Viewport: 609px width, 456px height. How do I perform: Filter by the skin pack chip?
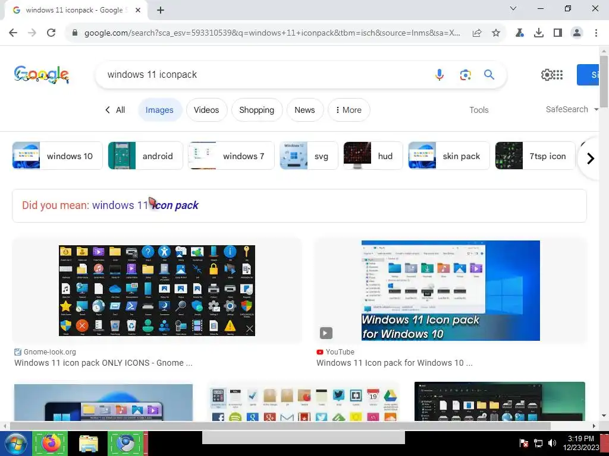[449, 156]
